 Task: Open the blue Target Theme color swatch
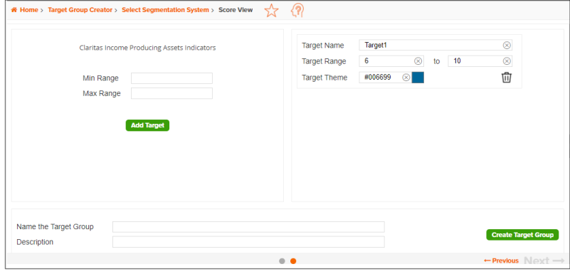click(418, 78)
